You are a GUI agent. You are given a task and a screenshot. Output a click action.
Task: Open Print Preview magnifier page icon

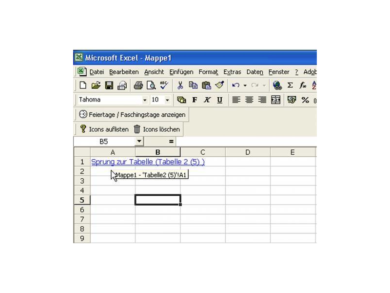151,85
